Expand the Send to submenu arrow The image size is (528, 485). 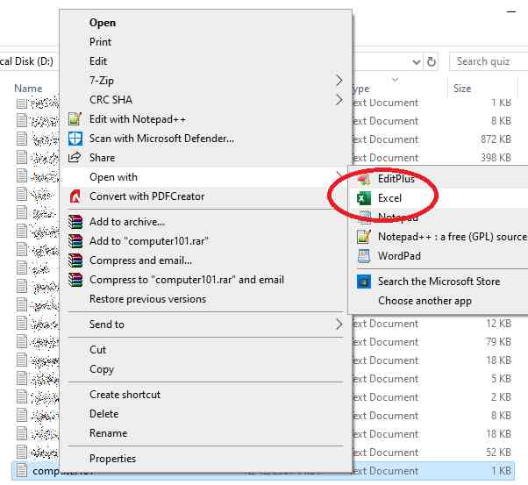(339, 325)
